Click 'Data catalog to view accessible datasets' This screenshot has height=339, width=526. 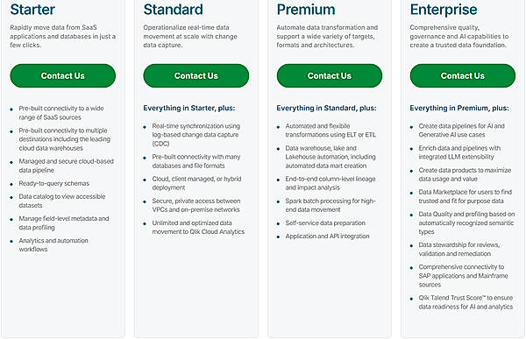tap(62, 201)
